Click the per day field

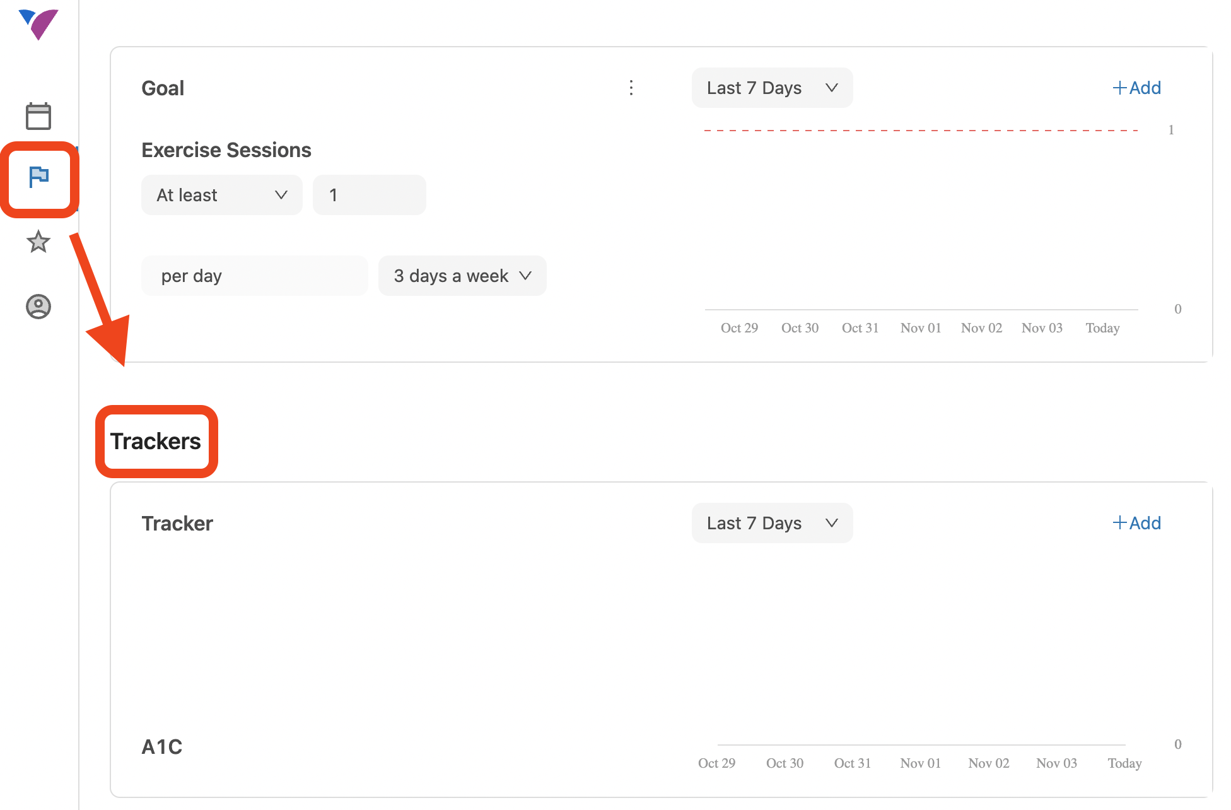click(x=255, y=276)
